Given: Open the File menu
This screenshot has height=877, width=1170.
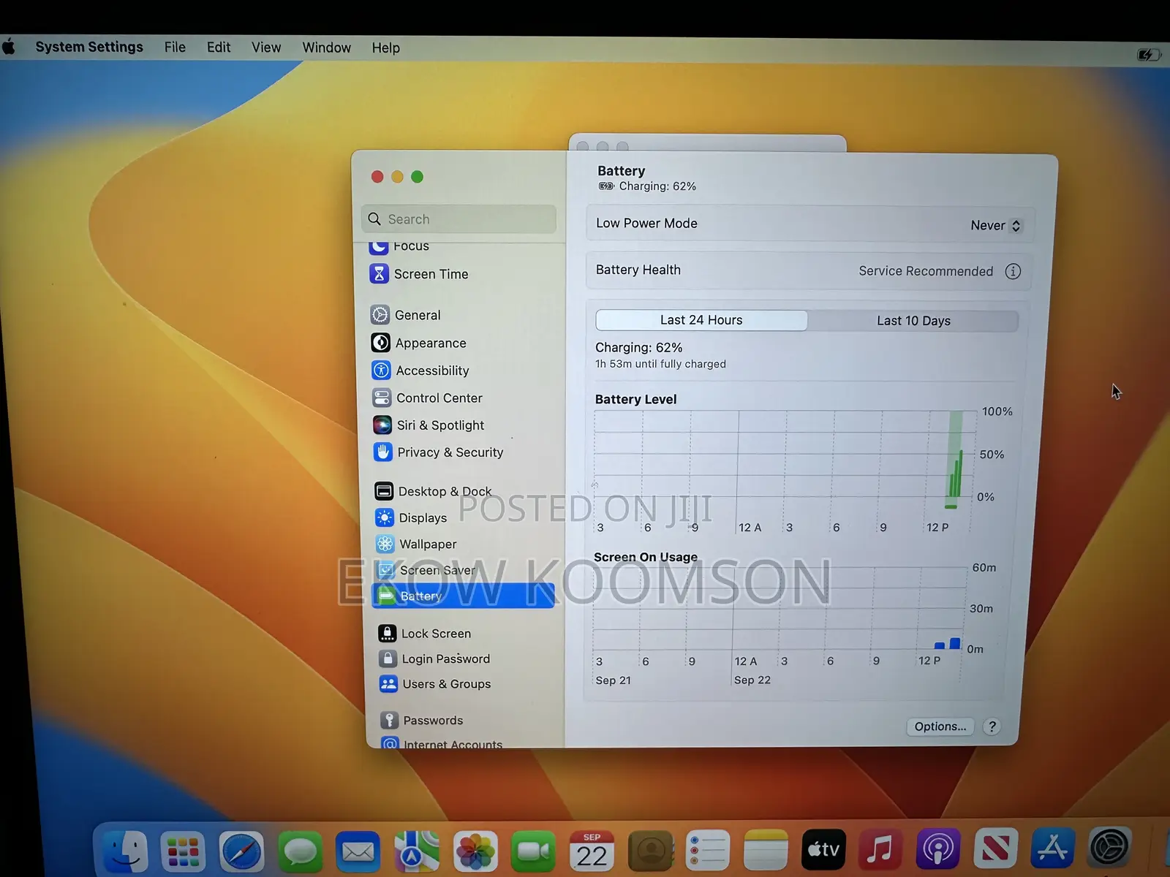Looking at the screenshot, I should [175, 48].
